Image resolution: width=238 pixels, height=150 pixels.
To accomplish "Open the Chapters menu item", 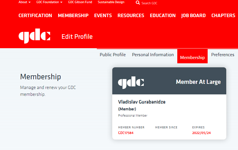I will 223,15.
